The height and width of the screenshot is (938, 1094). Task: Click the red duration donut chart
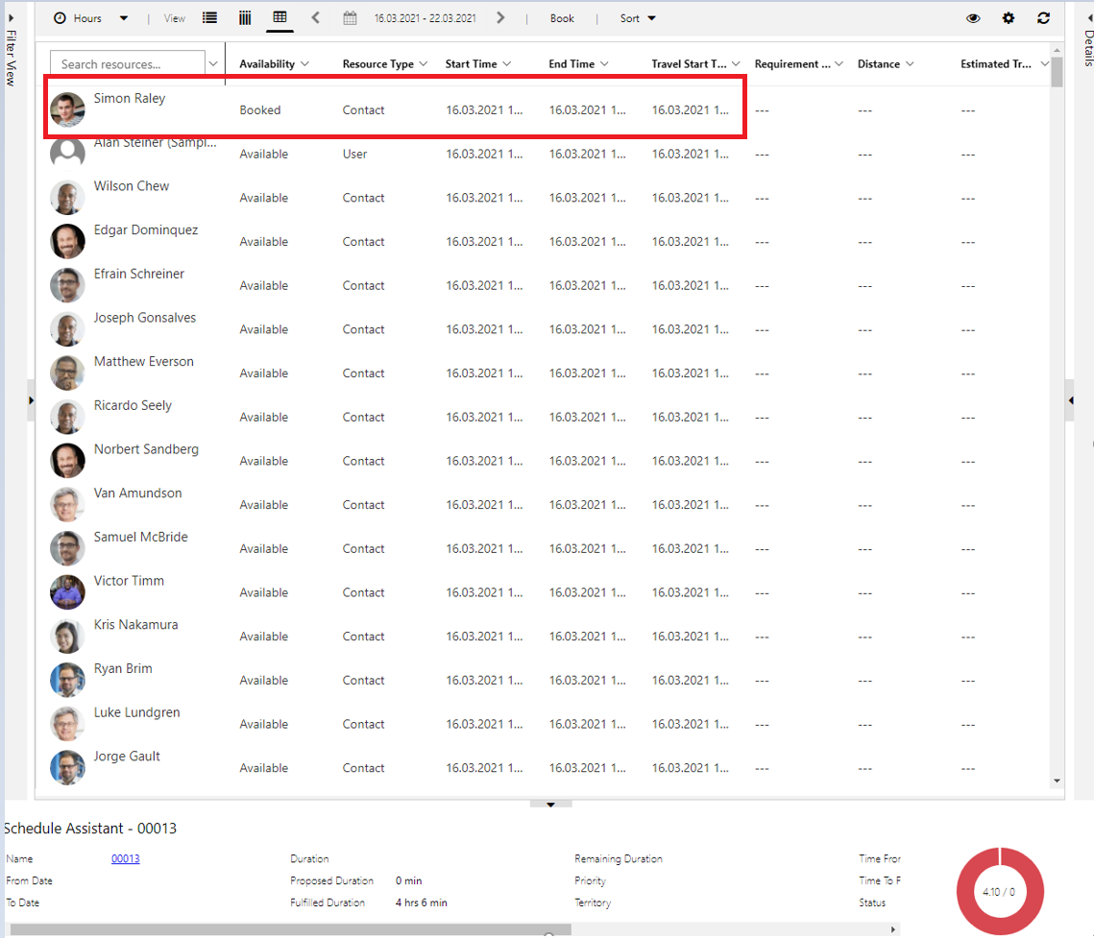point(1000,891)
